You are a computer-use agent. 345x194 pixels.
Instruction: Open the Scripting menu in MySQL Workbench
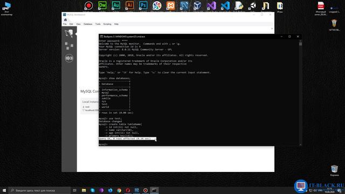(107, 24)
